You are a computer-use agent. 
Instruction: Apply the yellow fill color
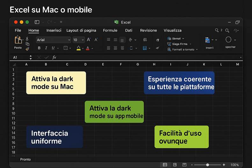tap(79, 48)
